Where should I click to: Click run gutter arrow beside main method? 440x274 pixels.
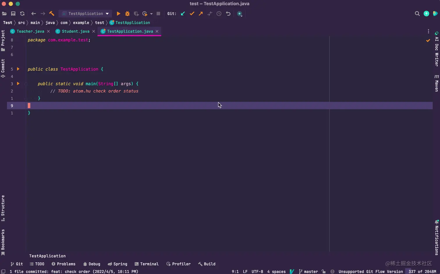coord(18,83)
